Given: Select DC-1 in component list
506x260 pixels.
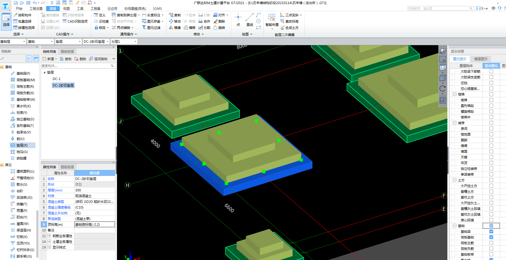Looking at the screenshot, I should (56, 79).
